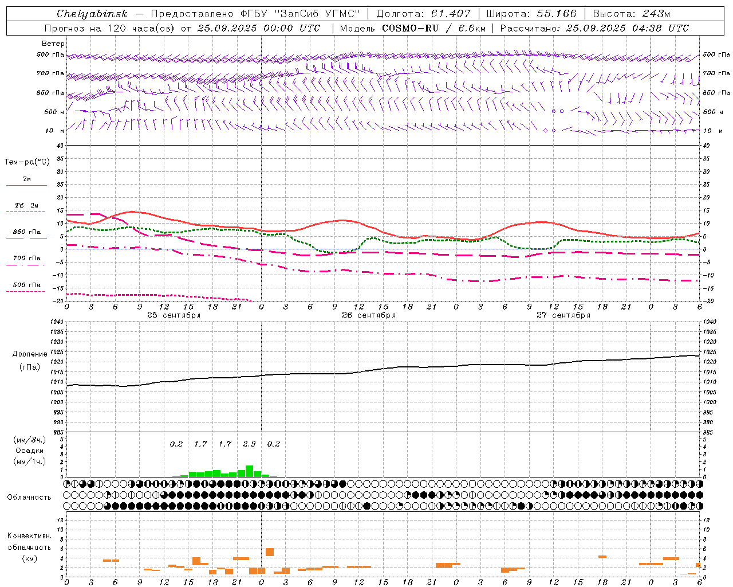The image size is (733, 587).
Task: Select the 'Предоставлено ФГБУ "ЗапСиб УГМС"' text
Action: (x=255, y=14)
